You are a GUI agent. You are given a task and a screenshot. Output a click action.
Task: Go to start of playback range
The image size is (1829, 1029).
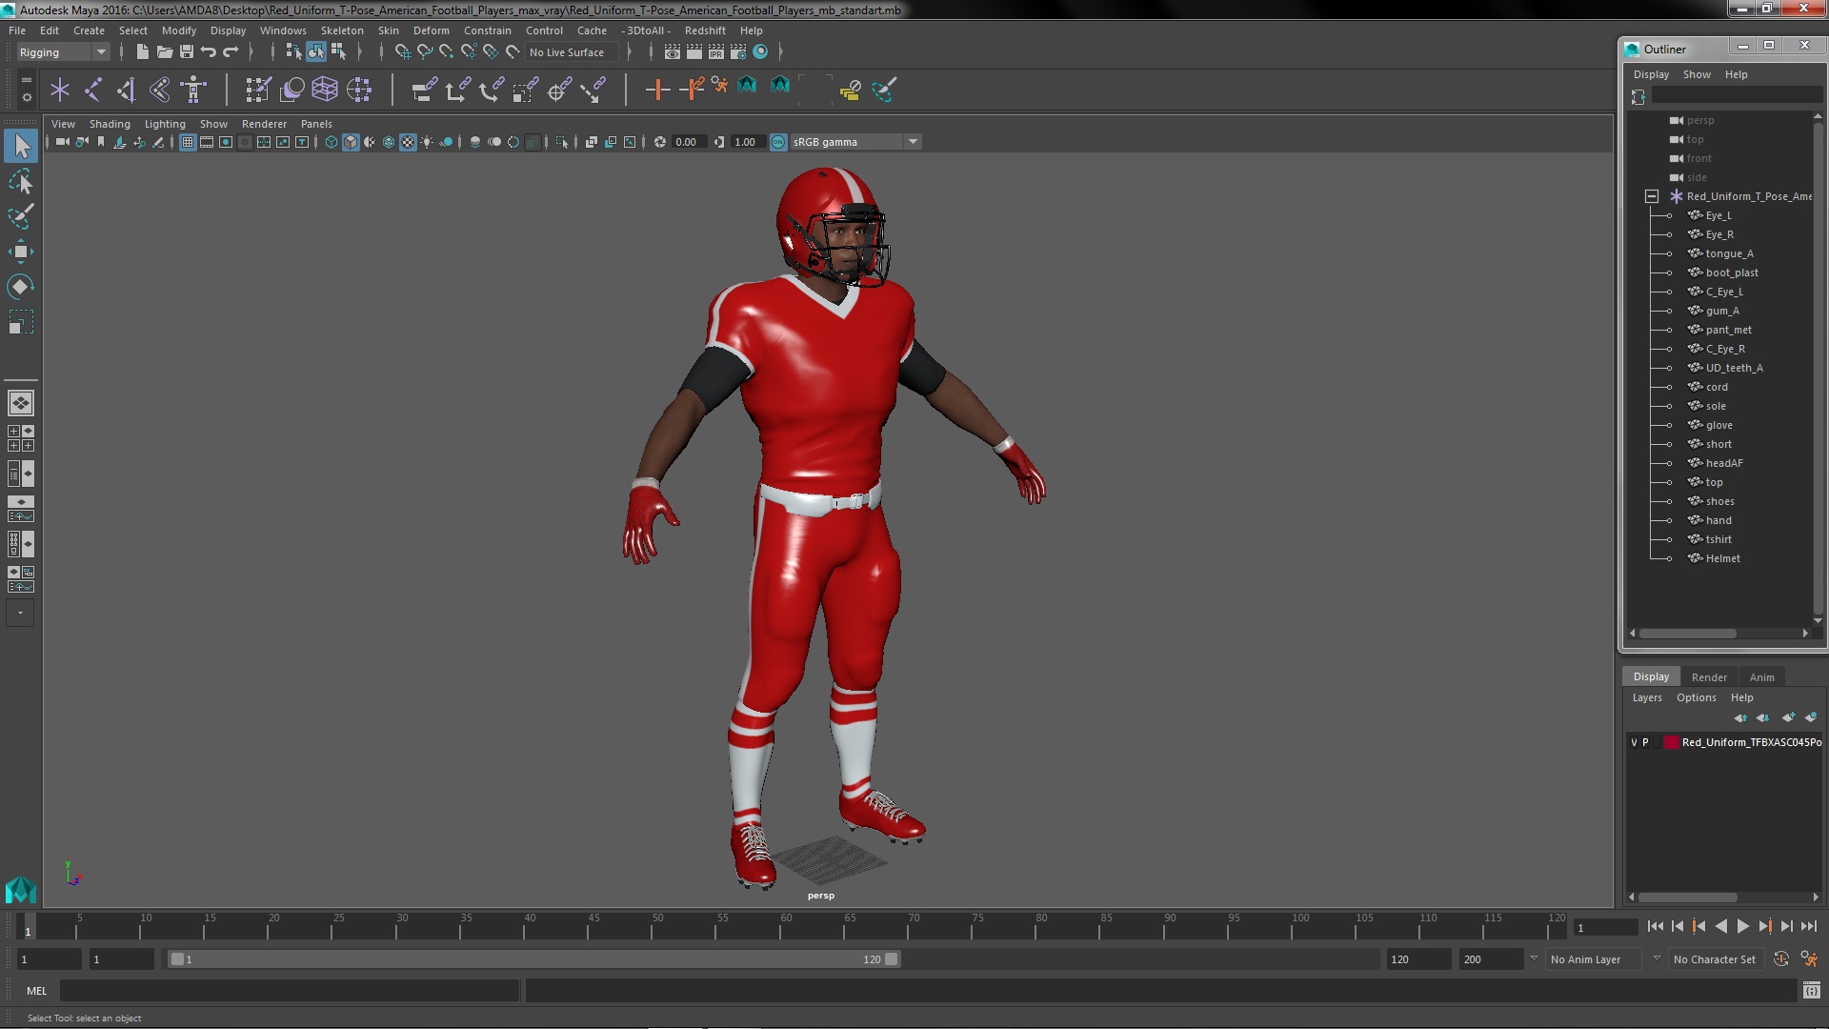point(1655,926)
